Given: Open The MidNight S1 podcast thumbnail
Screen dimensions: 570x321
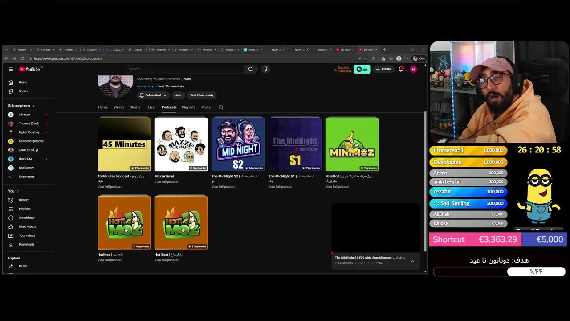Looking at the screenshot, I should click(295, 144).
